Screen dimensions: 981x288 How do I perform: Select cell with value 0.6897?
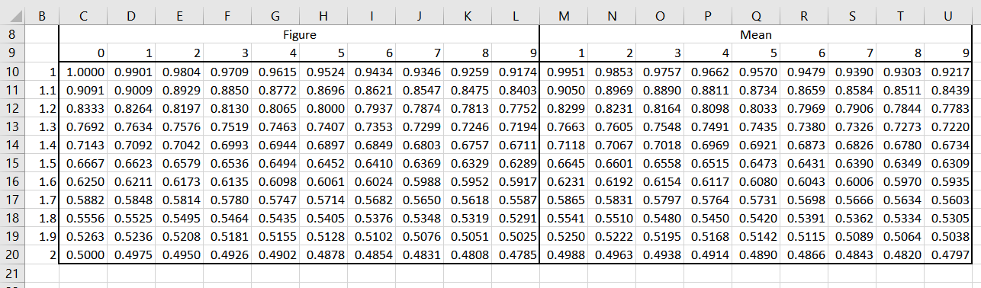(x=323, y=146)
